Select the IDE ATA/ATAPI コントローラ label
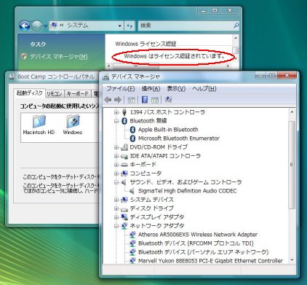Viewport: 307px width, 285px height. pyautogui.click(x=165, y=156)
